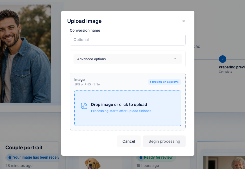Click the 'Preparing preview' step label
The width and height of the screenshot is (245, 169).
(x=232, y=67)
